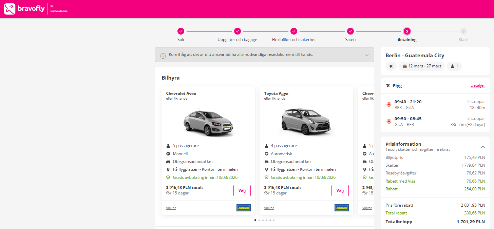This screenshot has width=494, height=229.
Task: Choose the Toyota Agya with Välj button
Action: 340,190
